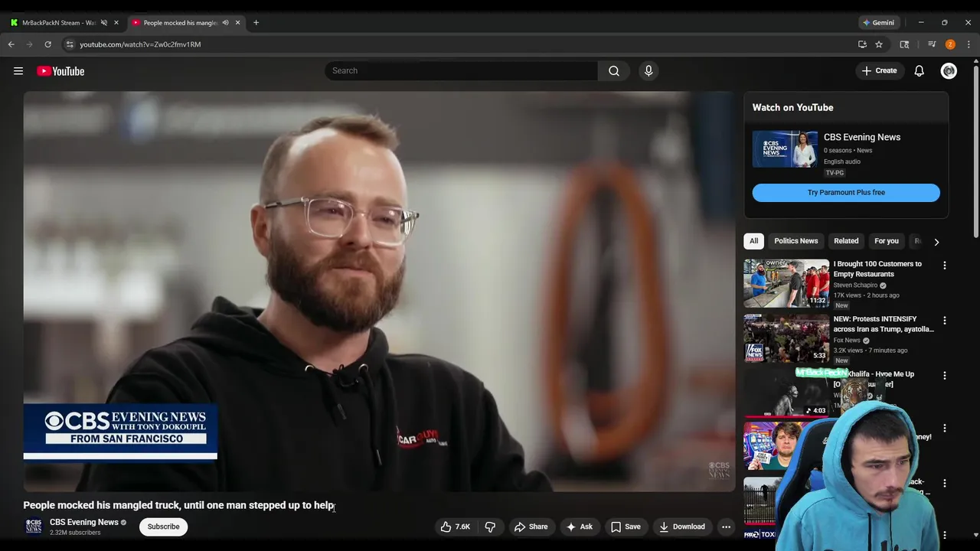Close the YouTube video tab
This screenshot has width=980, height=551.
(237, 23)
